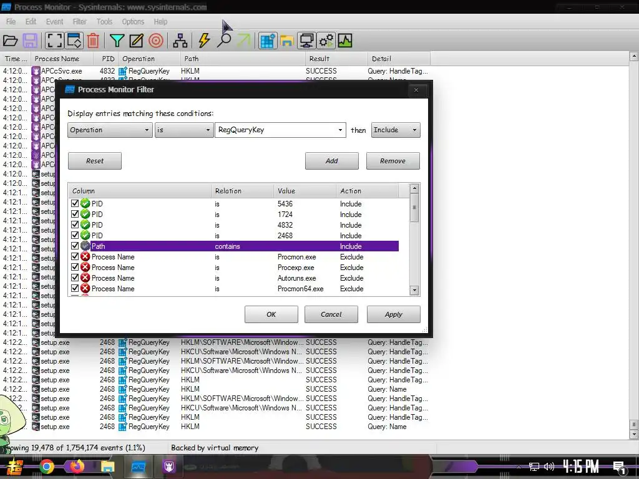Click the filter list scroll down arrow
639x479 pixels.
414,291
